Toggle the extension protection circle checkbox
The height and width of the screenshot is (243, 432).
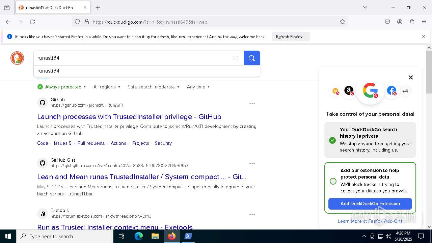pyautogui.click(x=333, y=181)
